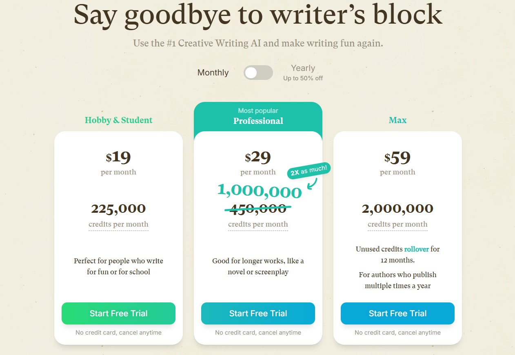Click the $19 per month price
This screenshot has width=515, height=355.
[118, 157]
